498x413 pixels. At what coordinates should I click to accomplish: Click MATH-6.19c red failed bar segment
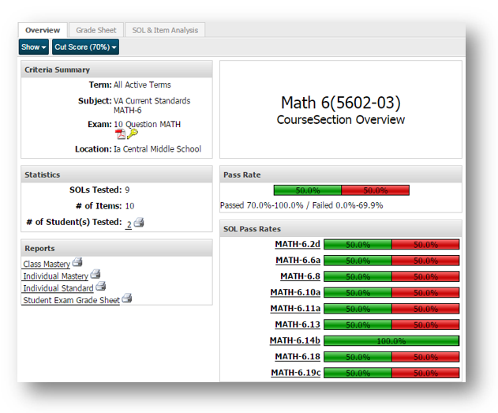(425, 373)
